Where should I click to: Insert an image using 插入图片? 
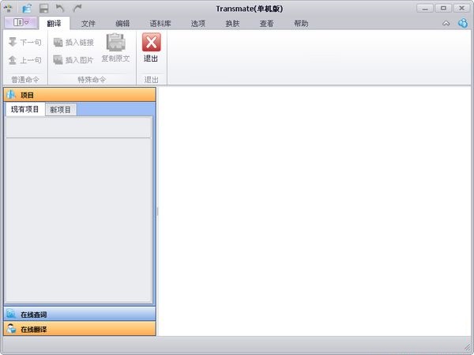click(73, 59)
